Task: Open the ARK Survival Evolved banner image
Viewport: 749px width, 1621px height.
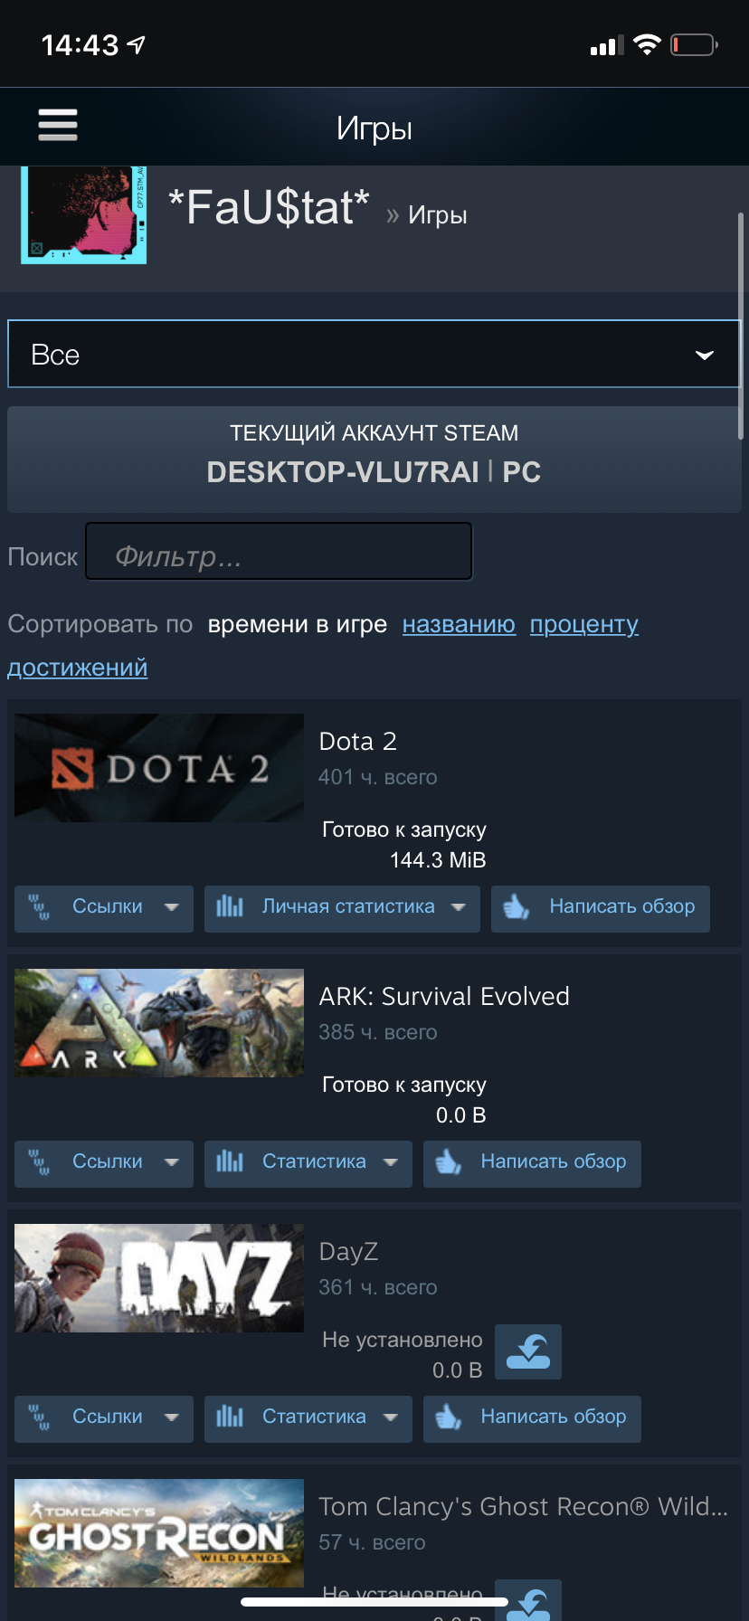Action: click(159, 1023)
